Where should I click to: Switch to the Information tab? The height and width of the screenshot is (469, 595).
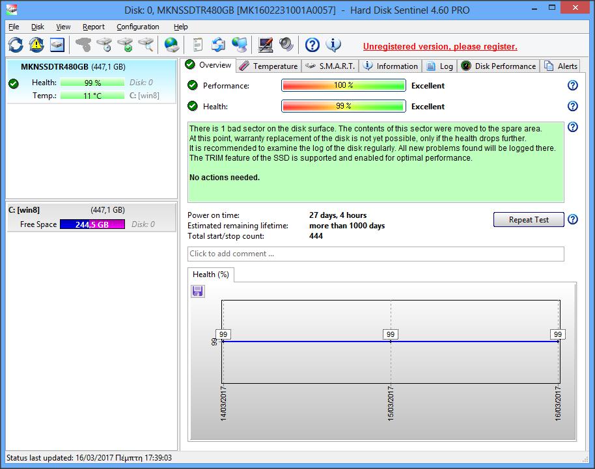pos(391,66)
